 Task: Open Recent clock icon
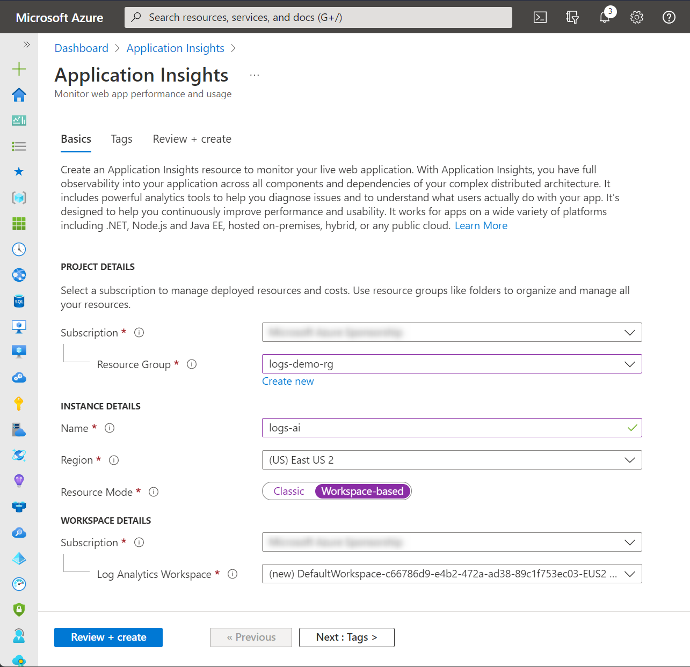point(19,249)
